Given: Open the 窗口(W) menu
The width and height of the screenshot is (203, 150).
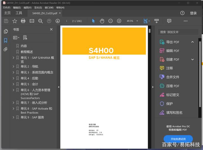Looking at the screenshot, I should (49, 8).
